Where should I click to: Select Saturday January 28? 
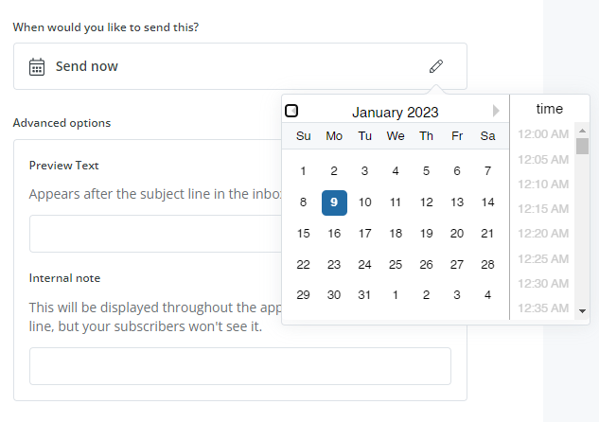tap(488, 264)
